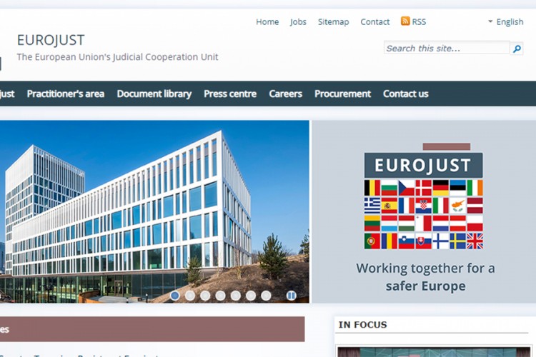Click the Search this site input field

pos(447,48)
